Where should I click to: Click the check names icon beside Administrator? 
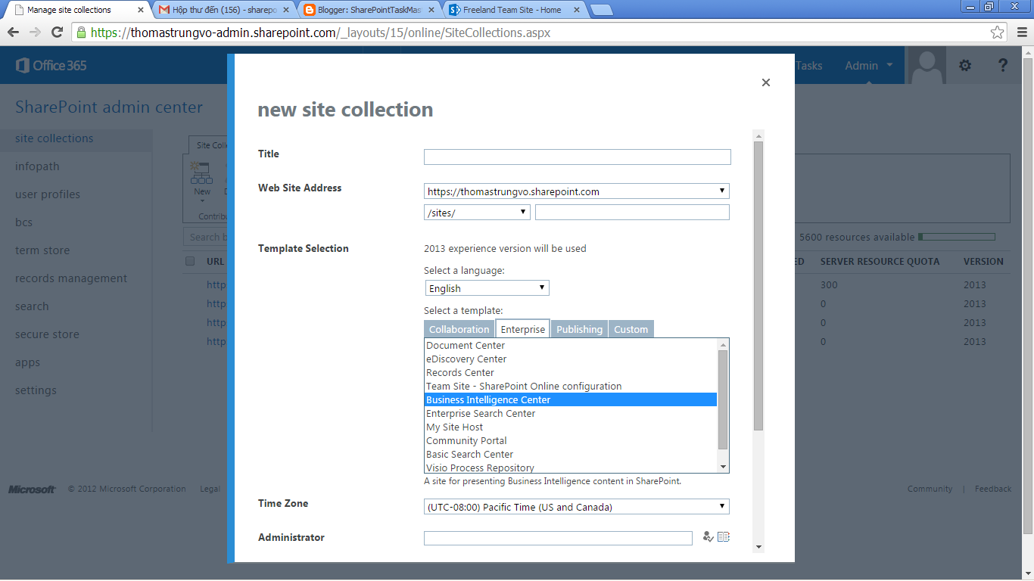tap(708, 537)
